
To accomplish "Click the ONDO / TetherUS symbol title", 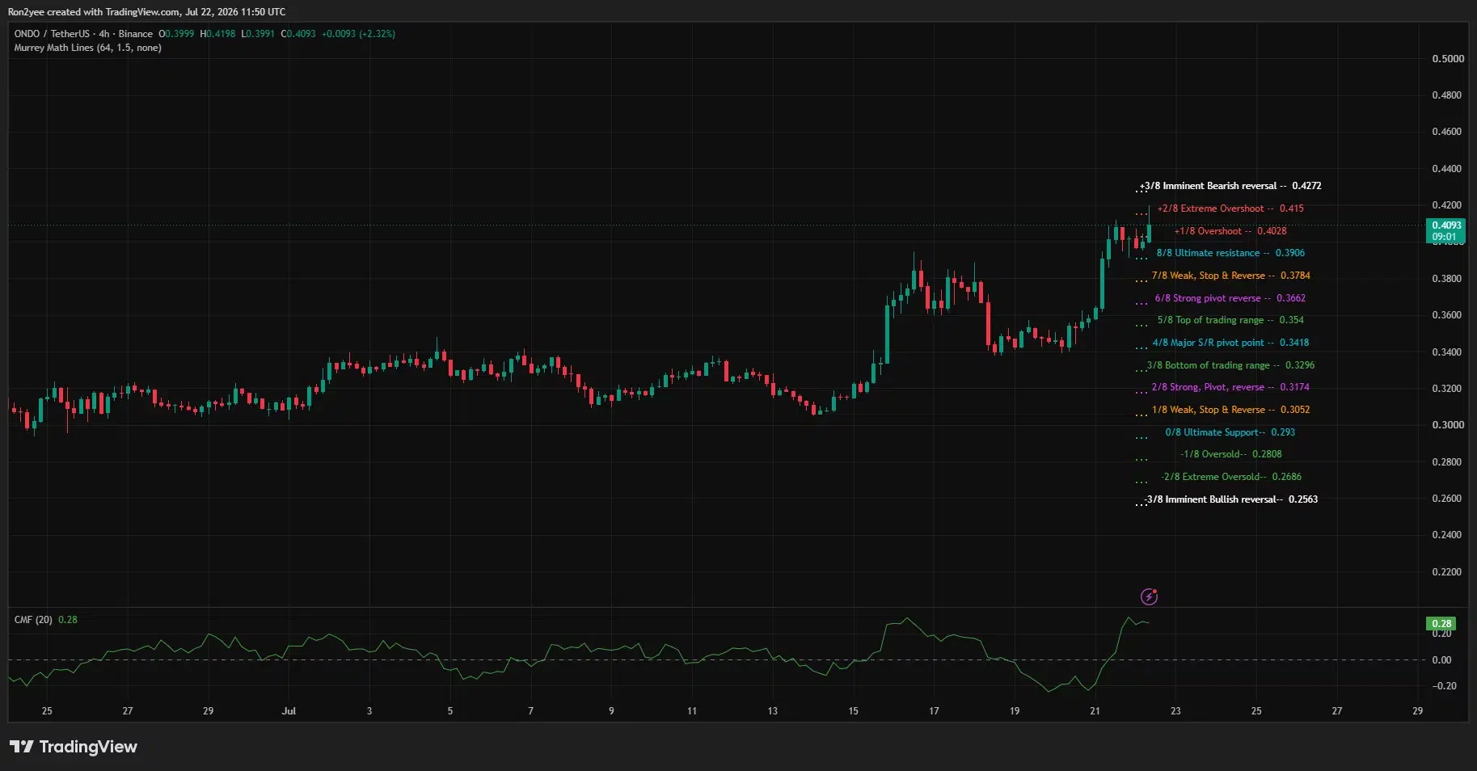I will [52, 34].
